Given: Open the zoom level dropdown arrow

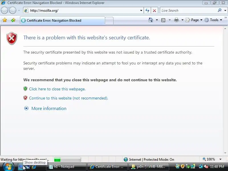Looking at the screenshot, I should (x=220, y=159).
